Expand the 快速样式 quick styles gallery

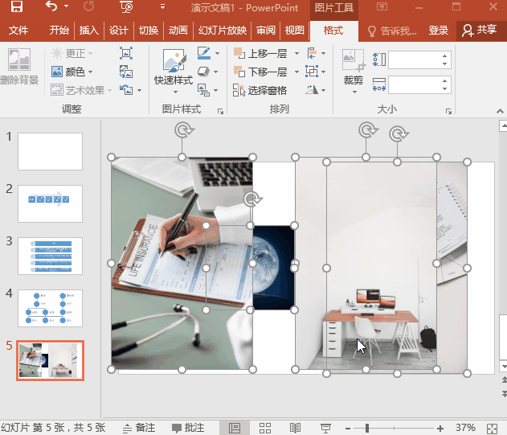tap(173, 81)
